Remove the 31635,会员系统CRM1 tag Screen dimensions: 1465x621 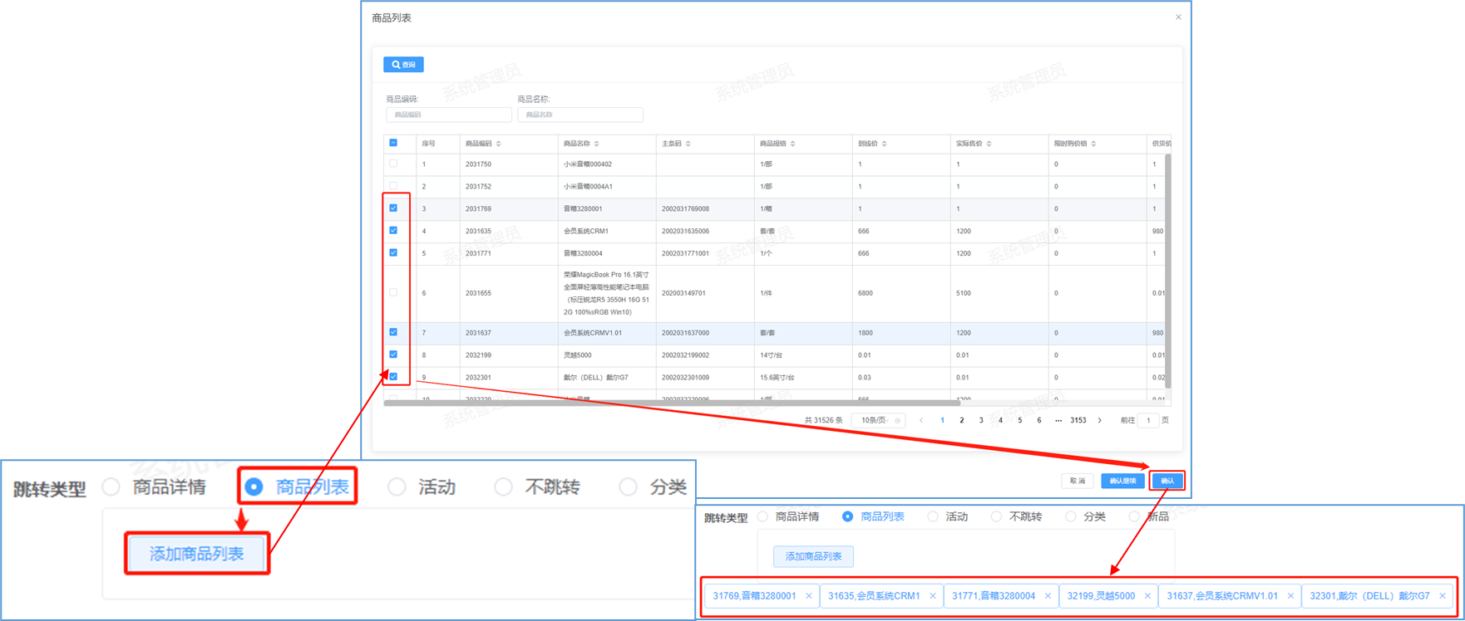click(x=933, y=596)
